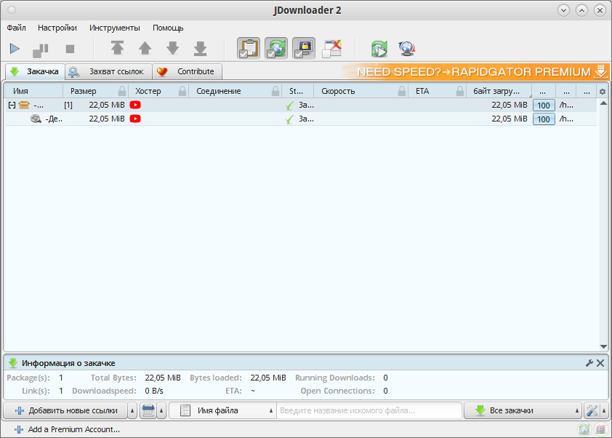Move selection to bottom of the list
612x438 pixels.
200,49
